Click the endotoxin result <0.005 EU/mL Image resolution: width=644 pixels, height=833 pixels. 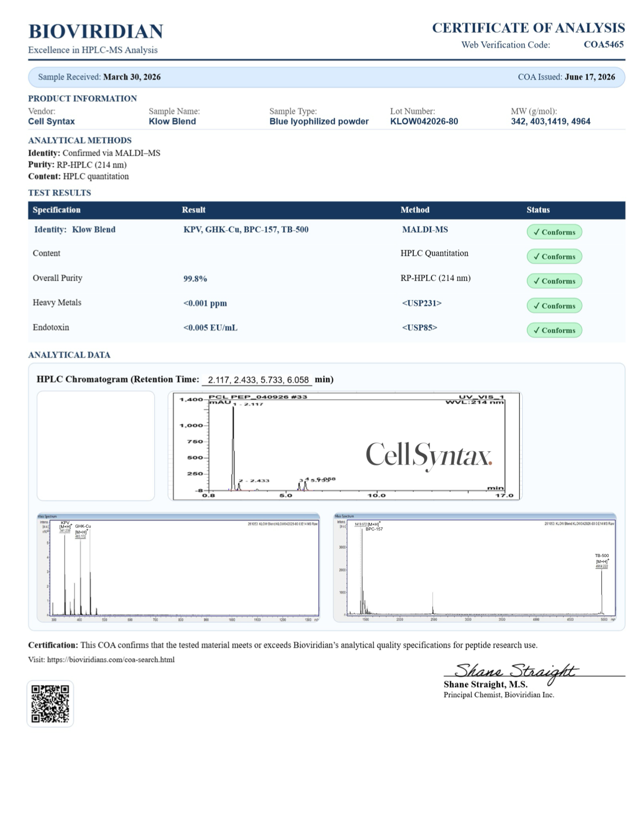pos(210,327)
